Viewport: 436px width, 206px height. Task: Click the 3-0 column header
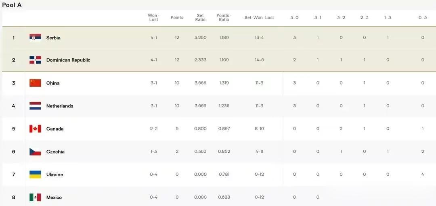[294, 17]
